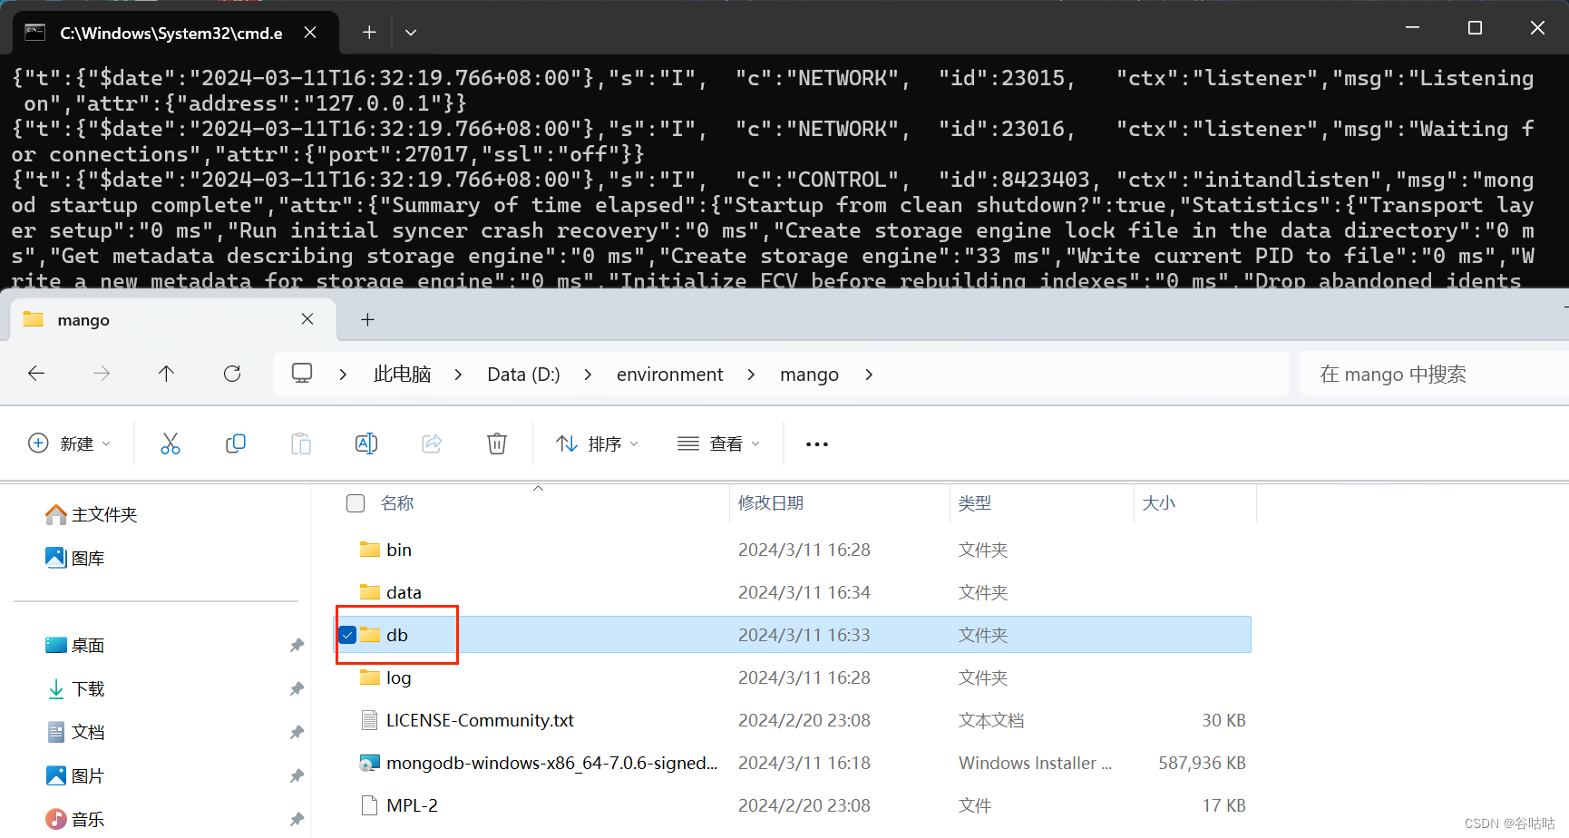Open 文档 Documents in sidebar

[75, 733]
